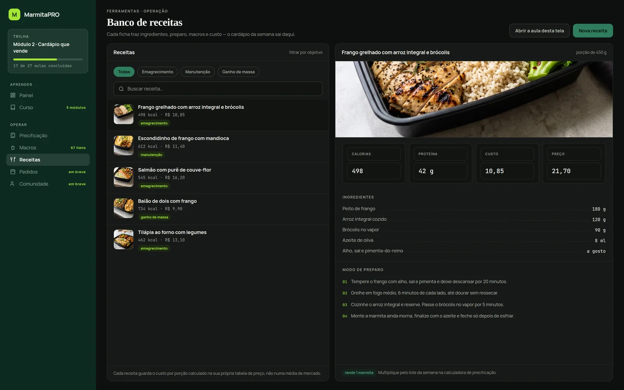
Task: Click the book icon beside Curso
Action: click(x=13, y=107)
